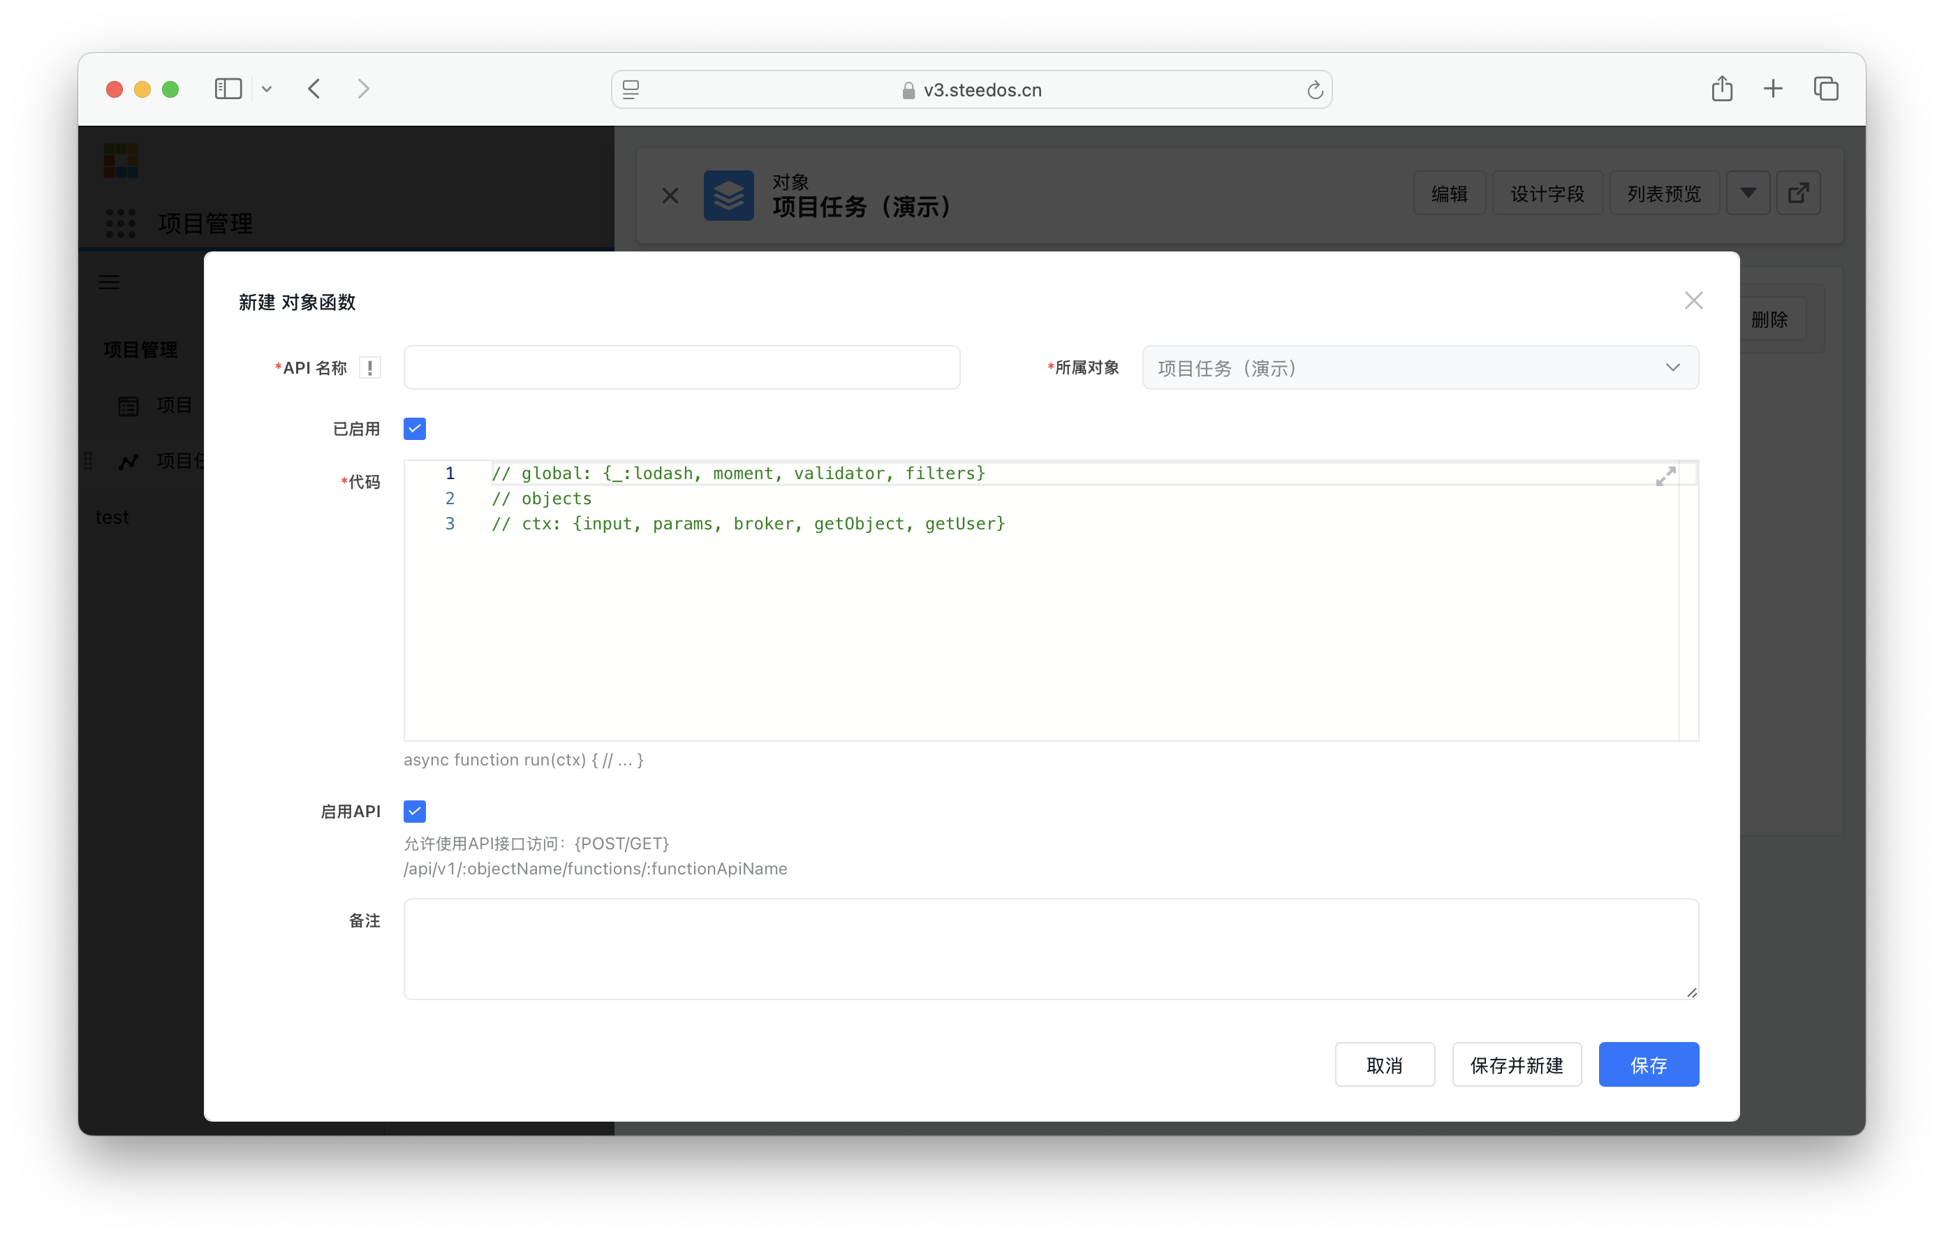
Task: Open a new tab with the plus icon
Action: 1772,89
